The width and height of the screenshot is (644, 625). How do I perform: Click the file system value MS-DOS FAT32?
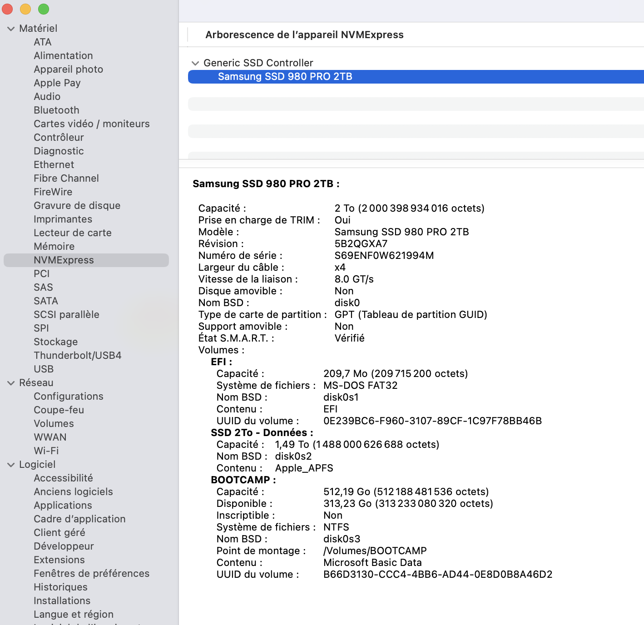361,385
